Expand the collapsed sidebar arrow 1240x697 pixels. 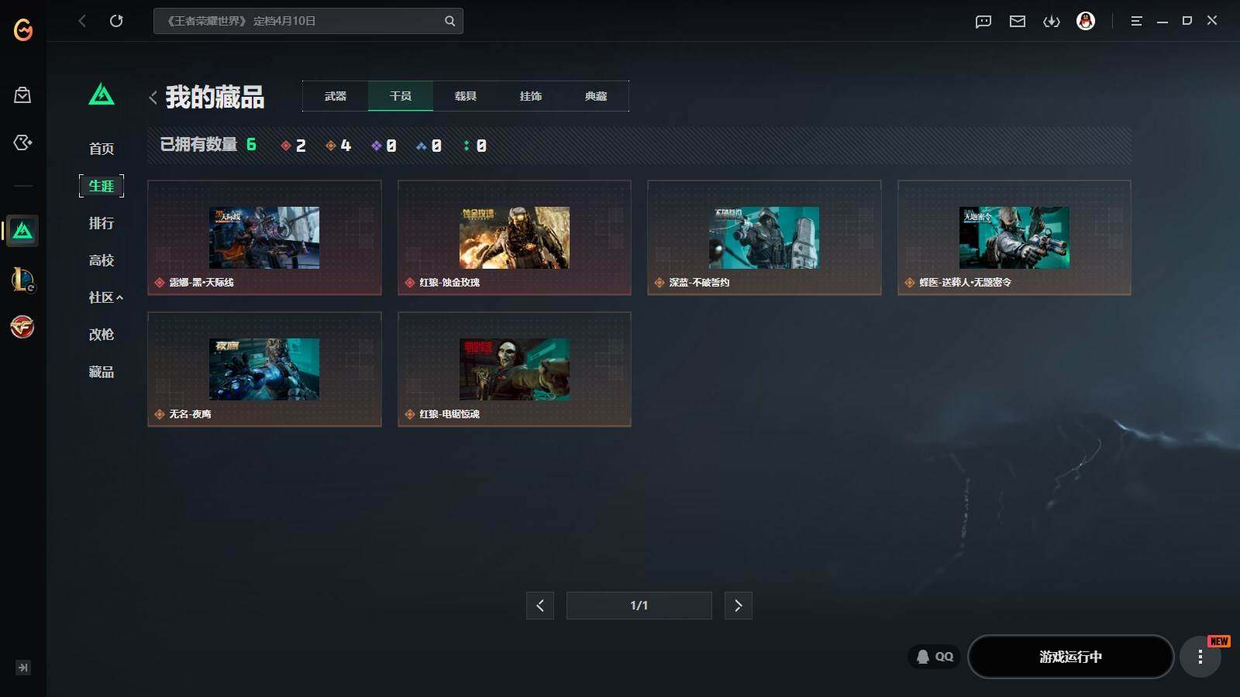[23, 668]
